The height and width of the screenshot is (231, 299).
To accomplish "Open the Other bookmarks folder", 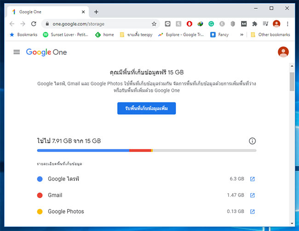I will point(270,34).
